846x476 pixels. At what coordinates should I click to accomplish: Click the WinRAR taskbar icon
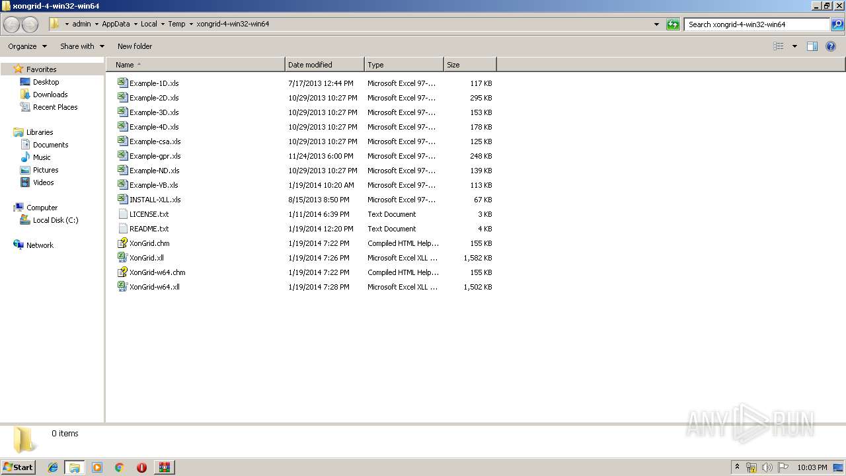(x=164, y=467)
